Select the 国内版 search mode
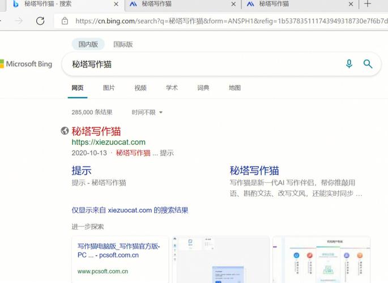 (x=88, y=44)
